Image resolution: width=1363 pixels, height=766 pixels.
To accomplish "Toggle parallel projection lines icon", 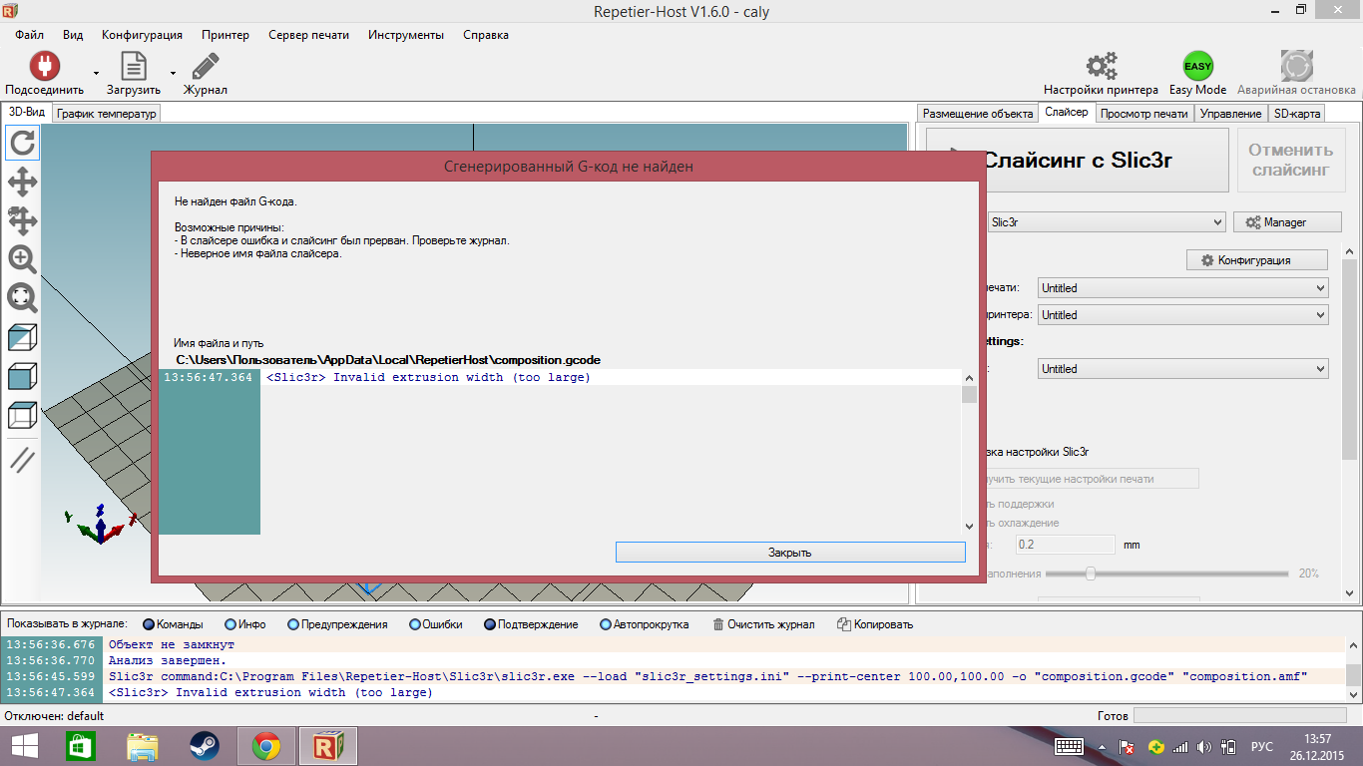I will click(22, 460).
